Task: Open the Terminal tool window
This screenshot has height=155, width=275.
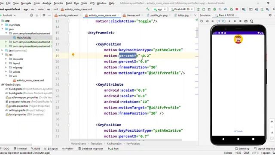Action: 20,149
